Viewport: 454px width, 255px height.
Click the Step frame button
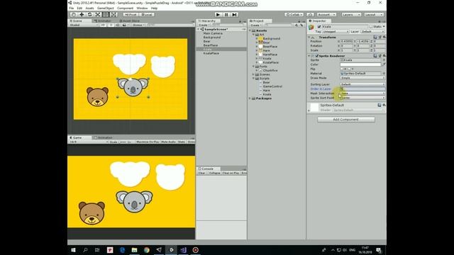click(x=235, y=14)
